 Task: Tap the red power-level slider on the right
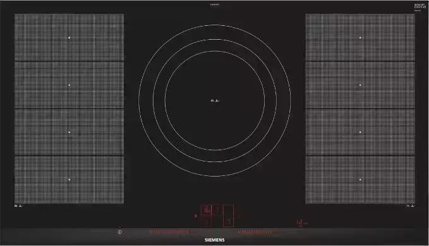(x=258, y=232)
